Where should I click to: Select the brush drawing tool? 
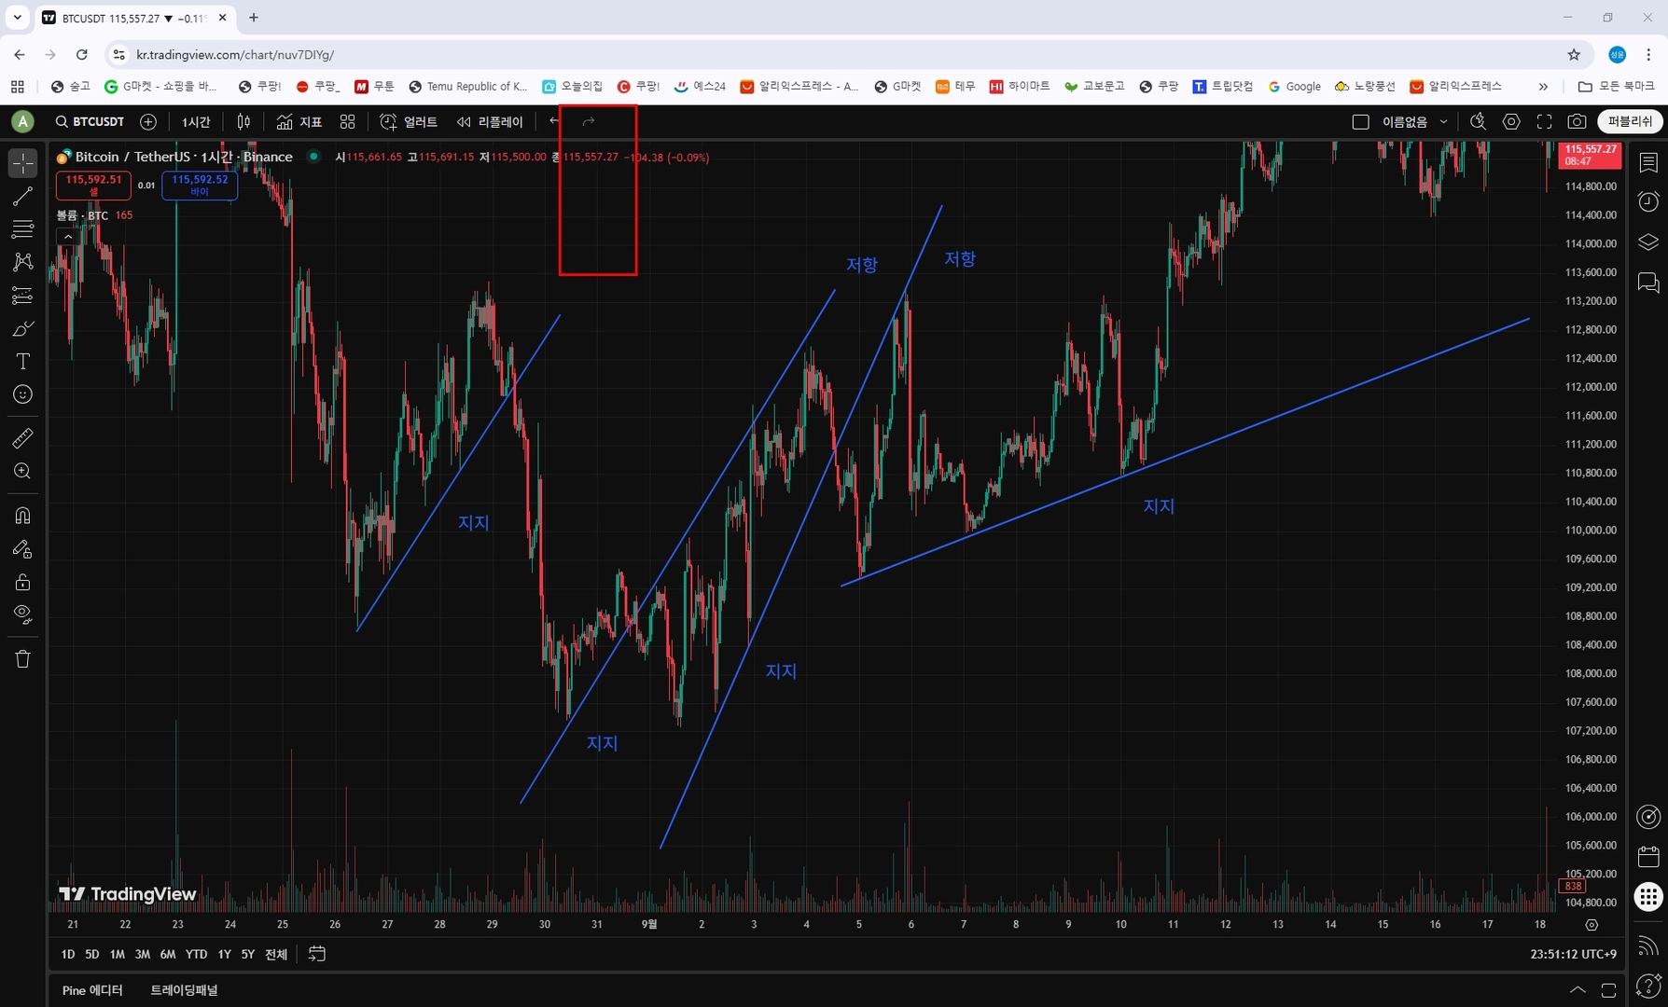22,328
